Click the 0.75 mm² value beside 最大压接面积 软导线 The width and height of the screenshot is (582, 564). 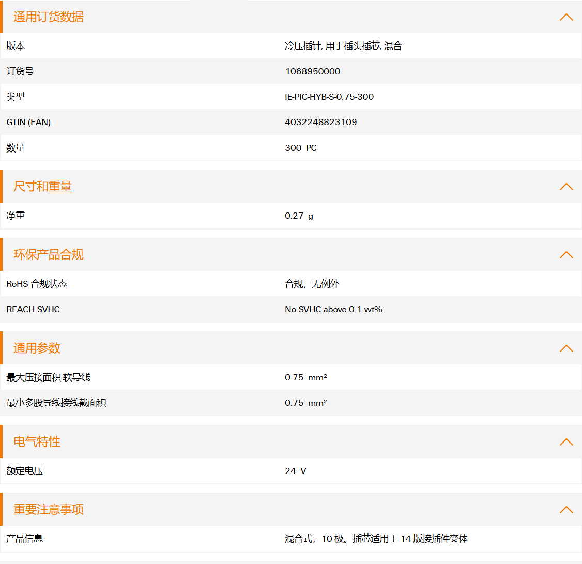pyautogui.click(x=306, y=377)
